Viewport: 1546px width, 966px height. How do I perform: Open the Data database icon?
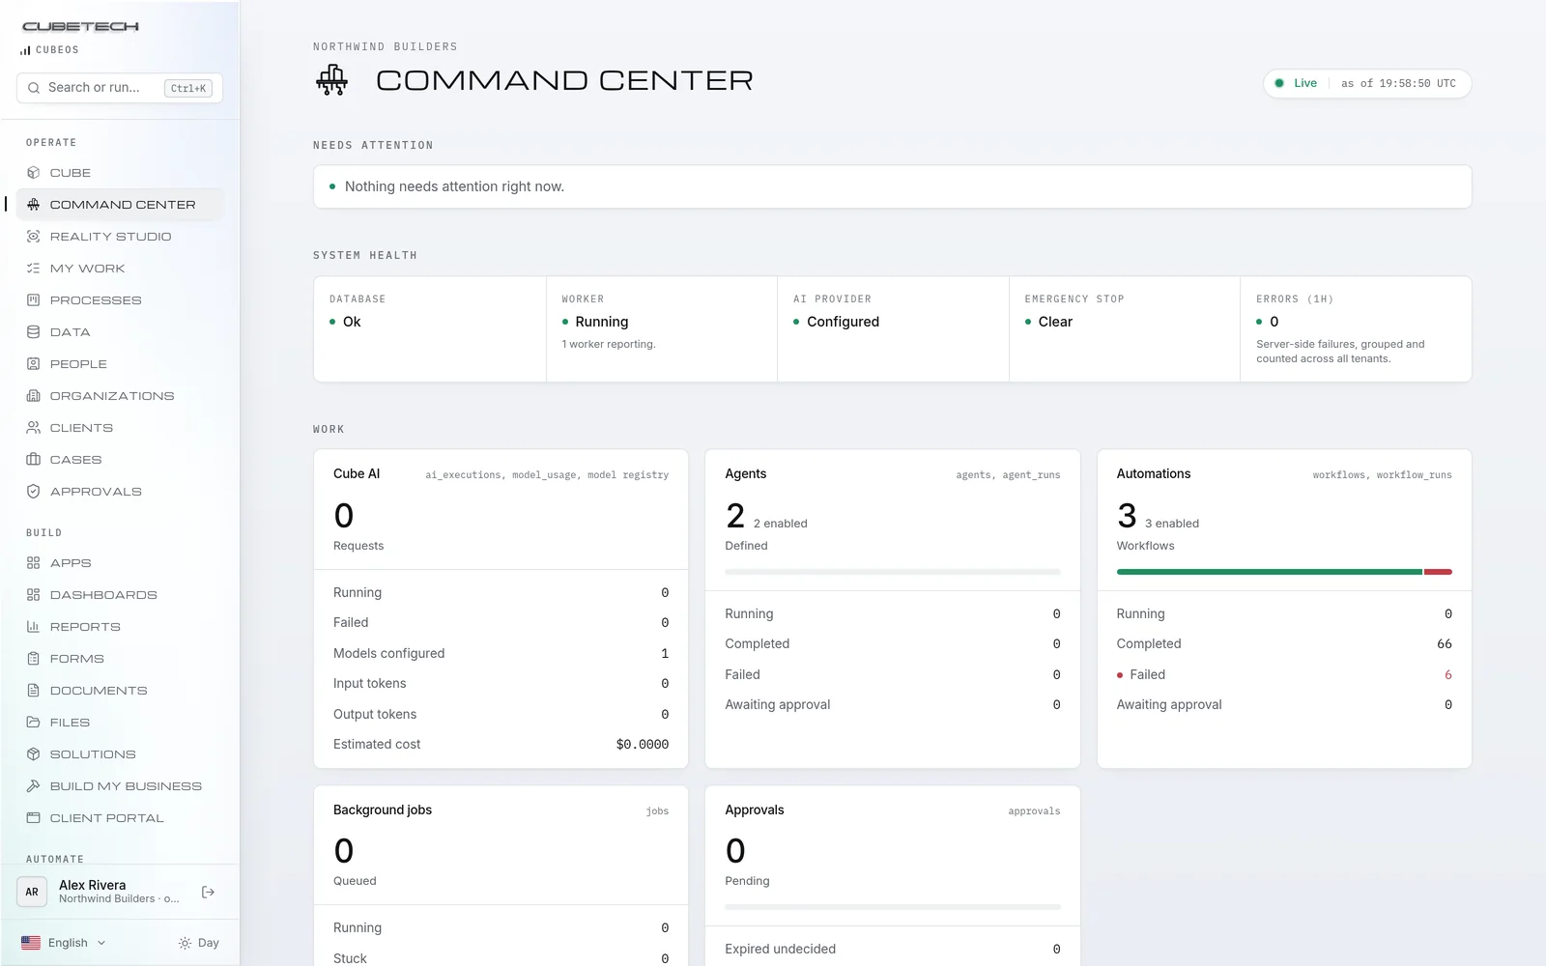(x=33, y=332)
